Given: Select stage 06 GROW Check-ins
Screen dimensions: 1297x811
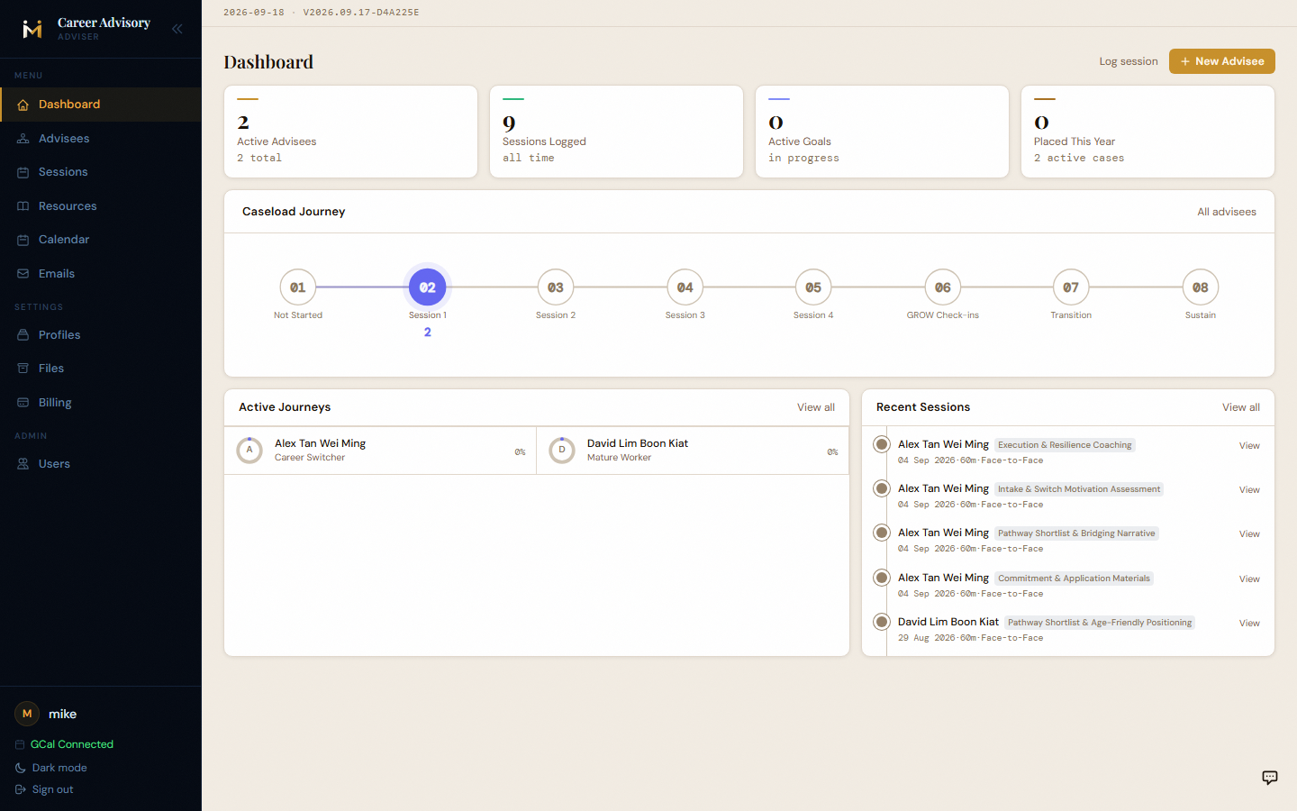Looking at the screenshot, I should (943, 287).
